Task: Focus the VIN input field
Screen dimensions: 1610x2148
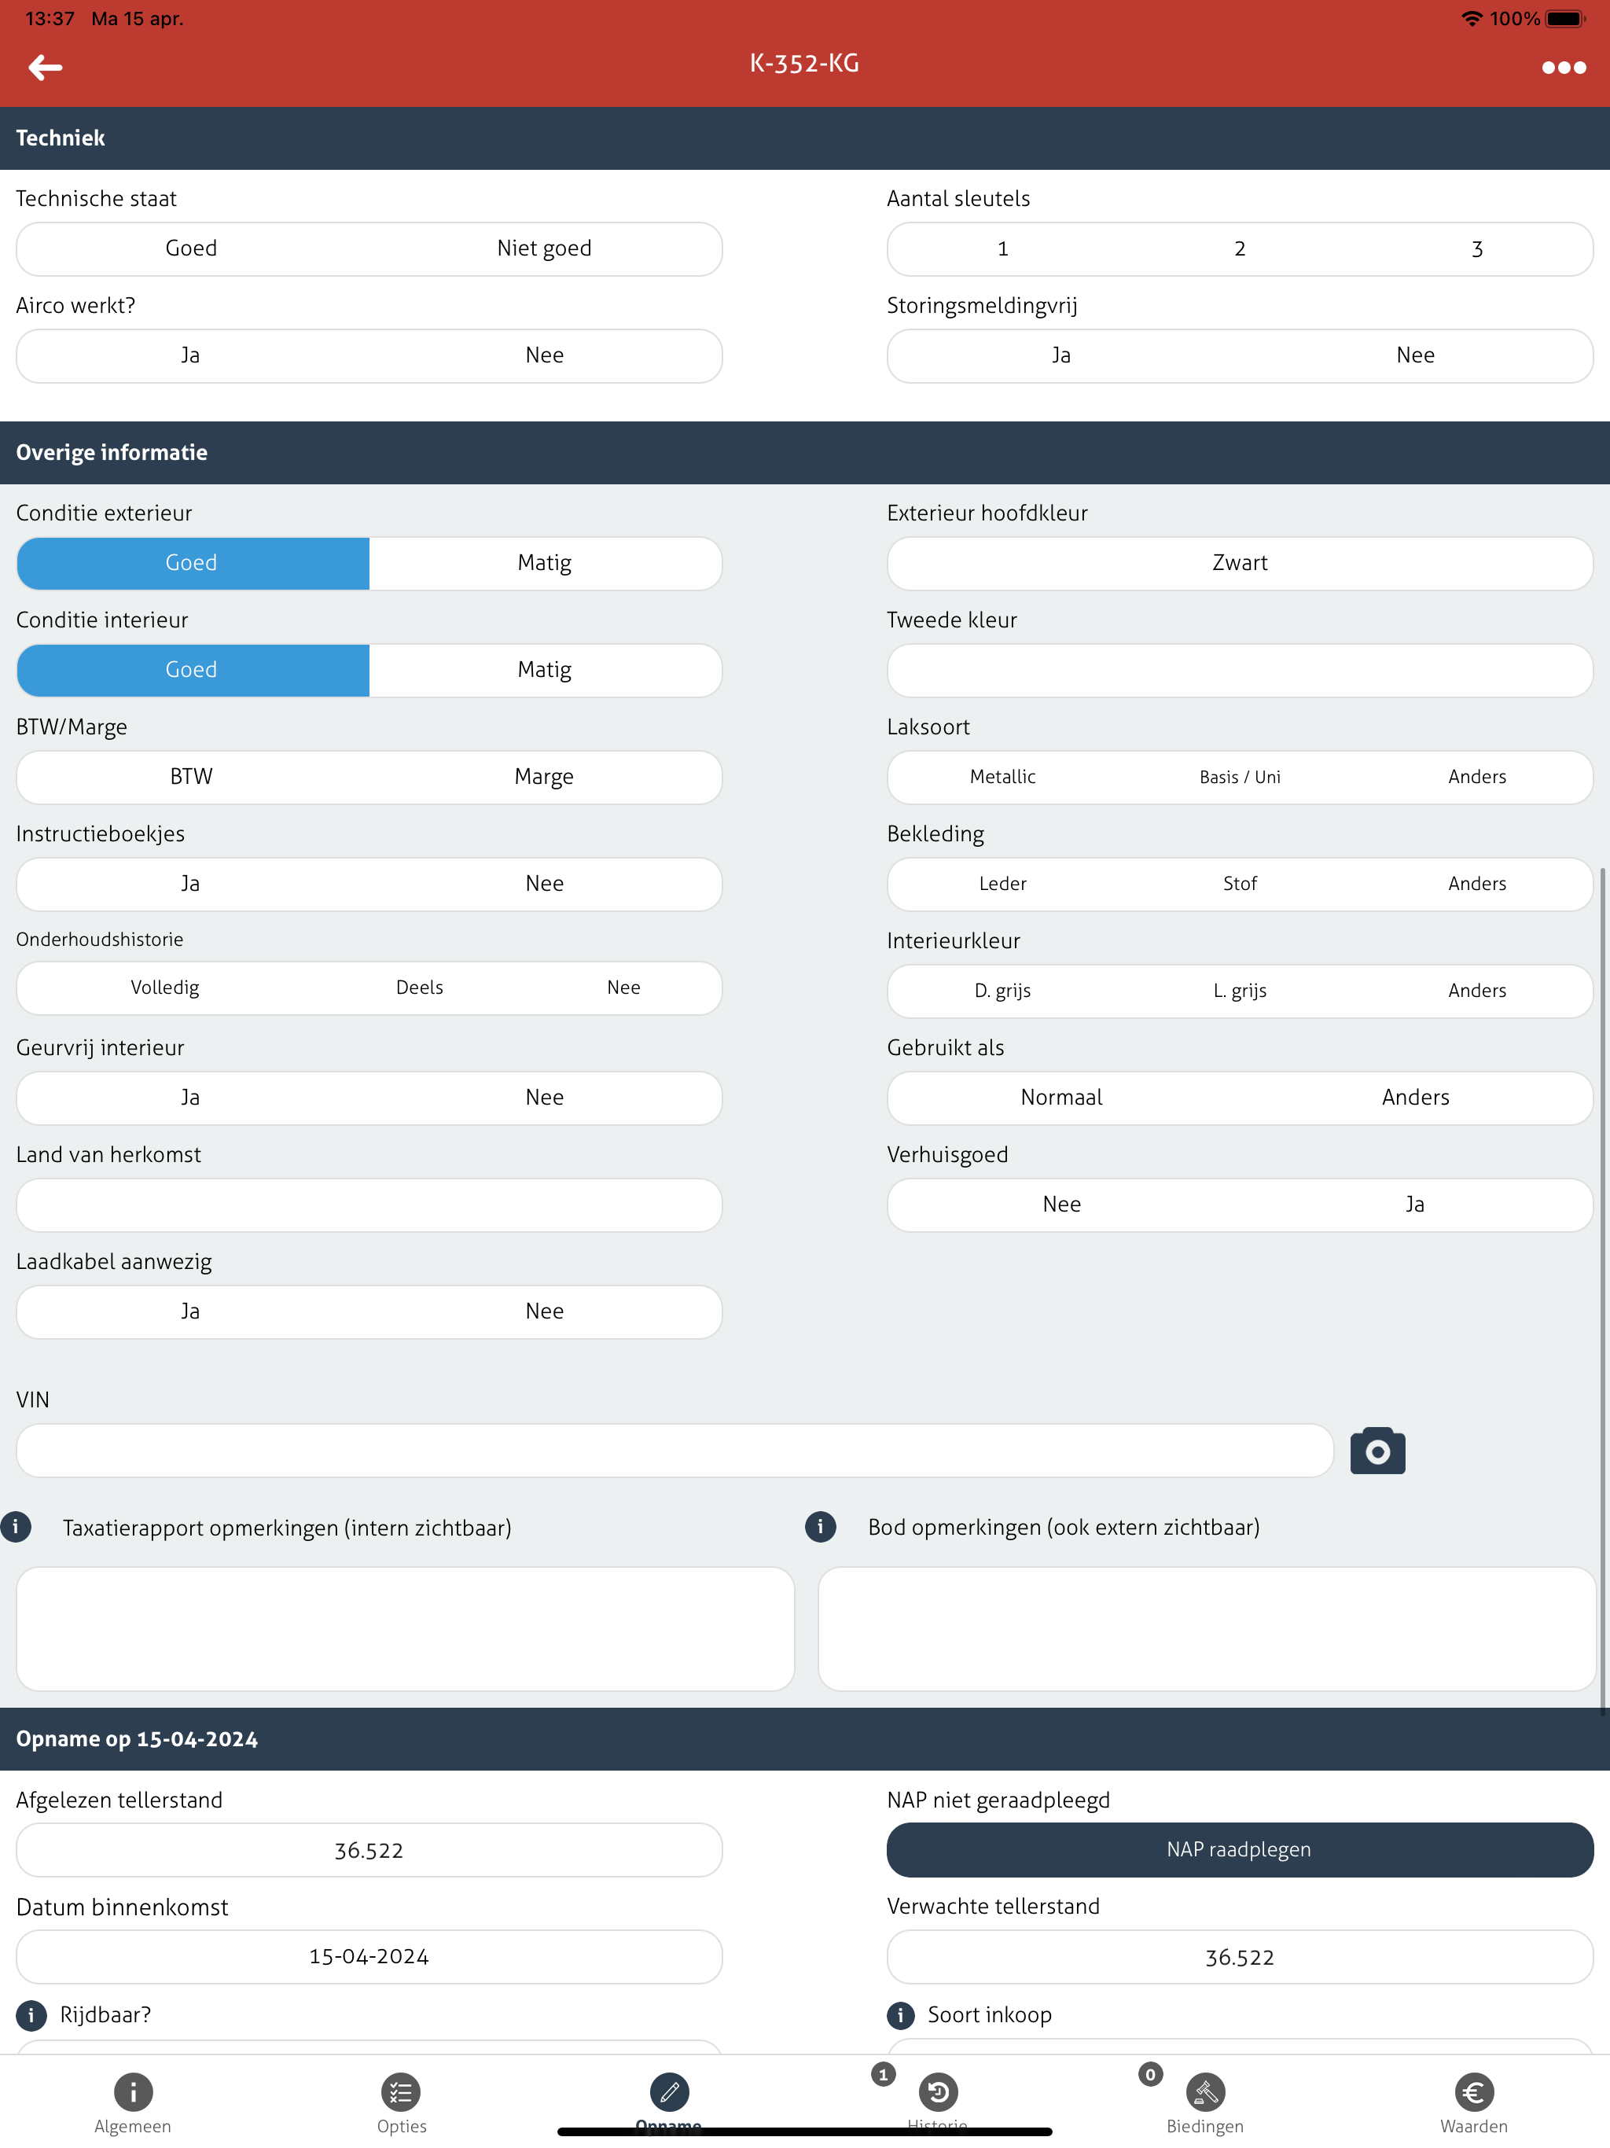Action: 675,1450
